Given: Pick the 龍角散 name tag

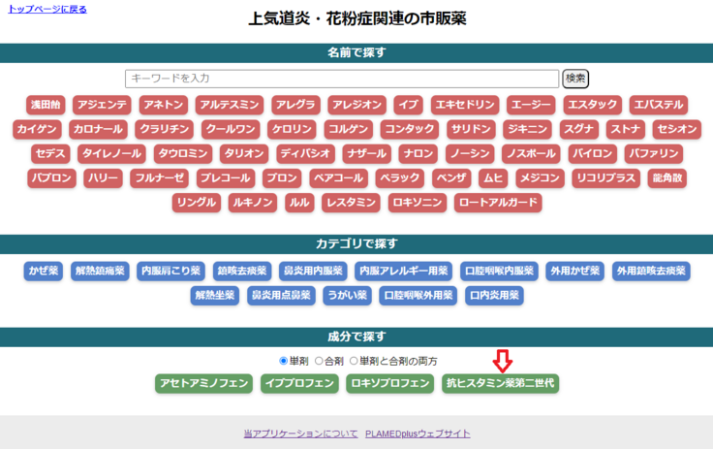Looking at the screenshot, I should 666,177.
